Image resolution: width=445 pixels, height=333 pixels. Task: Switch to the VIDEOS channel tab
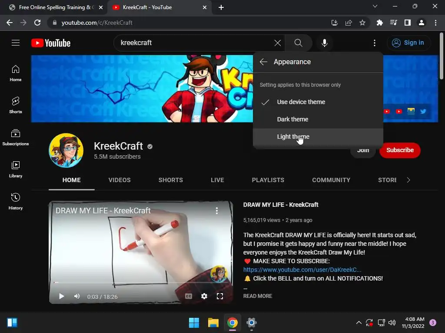[120, 180]
